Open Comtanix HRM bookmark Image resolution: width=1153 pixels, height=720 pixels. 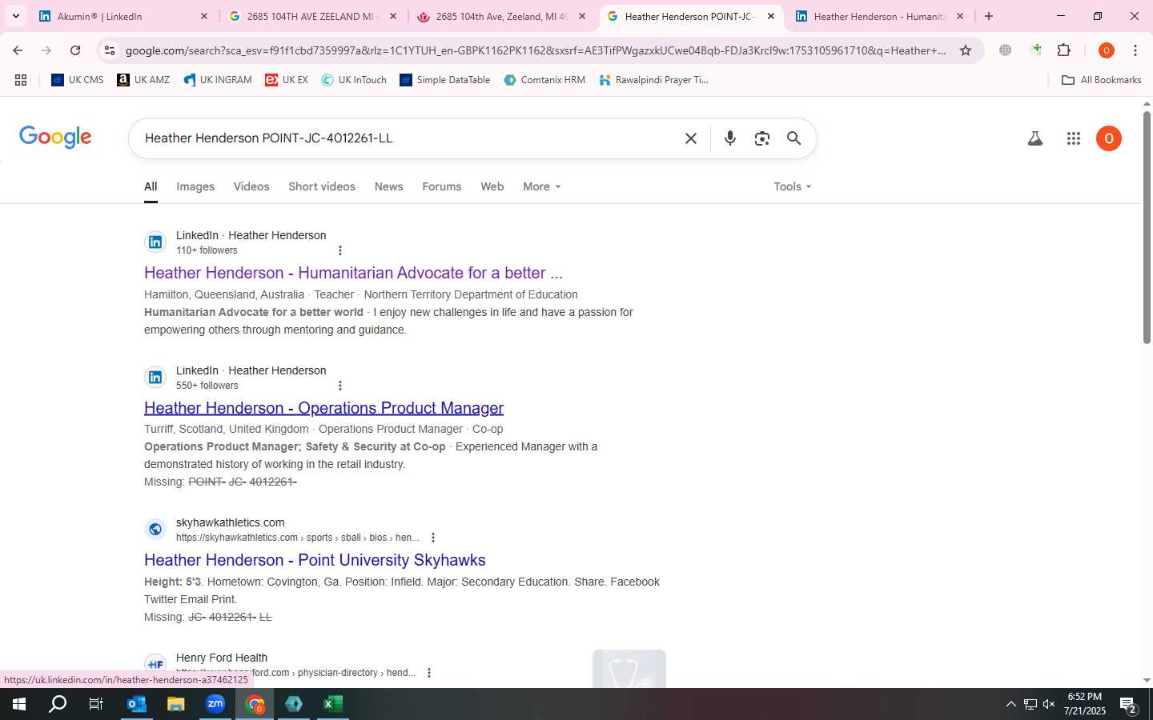tap(544, 80)
